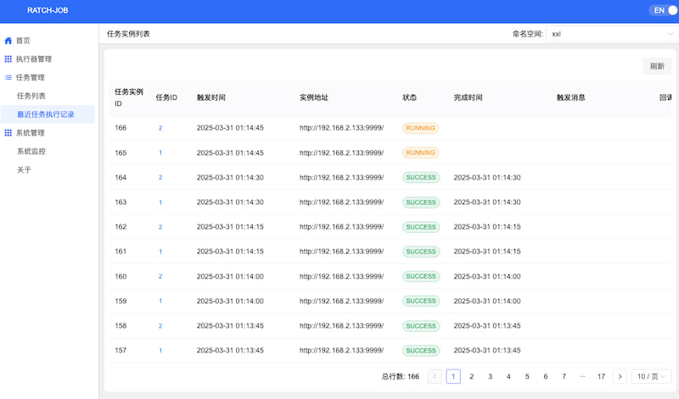The image size is (679, 399).
Task: Click instance ID 166 cell
Action: point(121,128)
